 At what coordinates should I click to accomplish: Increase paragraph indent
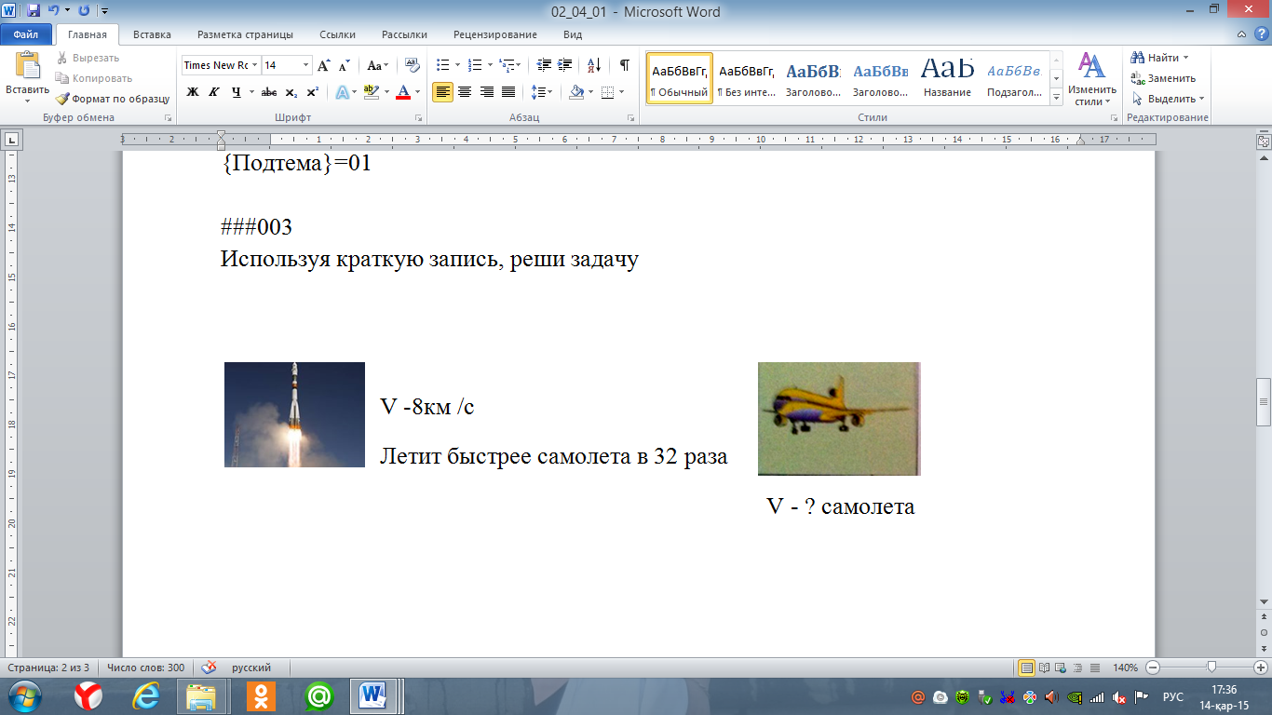566,65
